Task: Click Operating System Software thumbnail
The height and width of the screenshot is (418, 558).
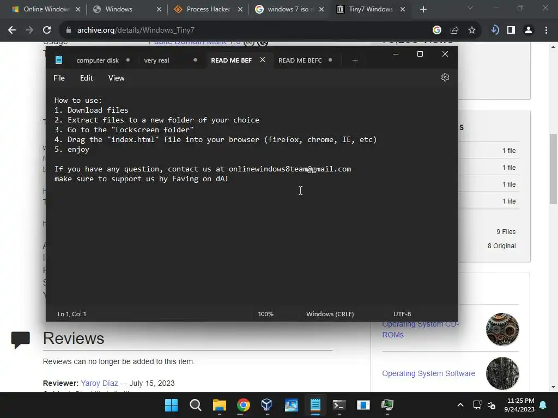Action: click(x=502, y=373)
